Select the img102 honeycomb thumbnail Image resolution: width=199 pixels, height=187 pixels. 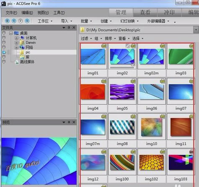click(151, 162)
